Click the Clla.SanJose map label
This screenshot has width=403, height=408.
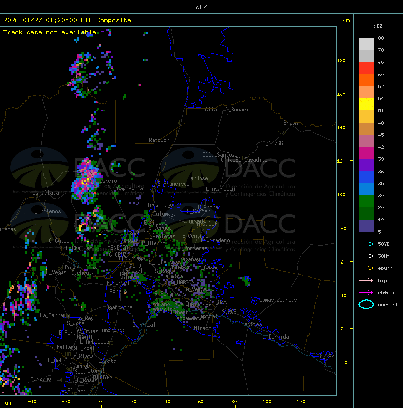click(220, 155)
